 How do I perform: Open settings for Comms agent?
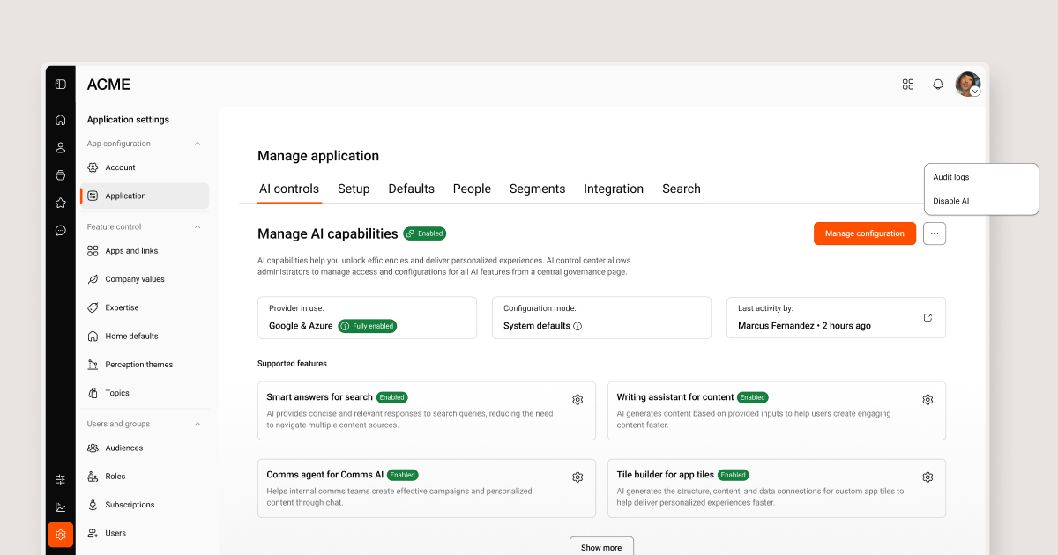pos(577,477)
